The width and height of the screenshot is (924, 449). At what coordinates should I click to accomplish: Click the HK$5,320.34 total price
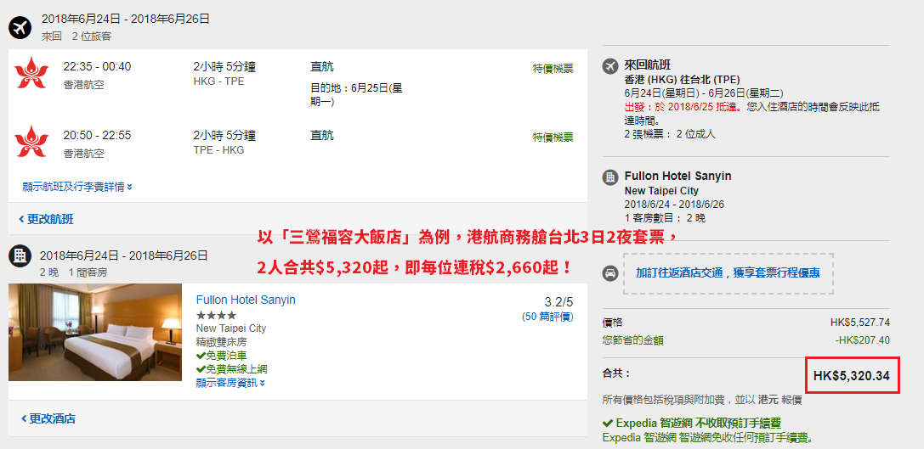[x=852, y=375]
